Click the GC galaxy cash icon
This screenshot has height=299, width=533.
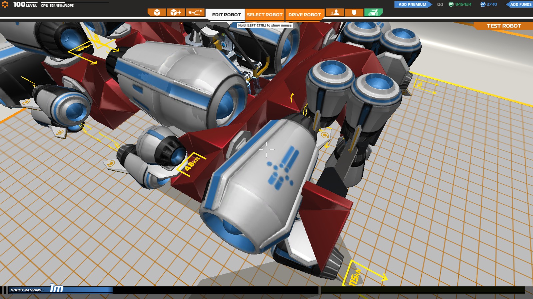[x=483, y=4]
